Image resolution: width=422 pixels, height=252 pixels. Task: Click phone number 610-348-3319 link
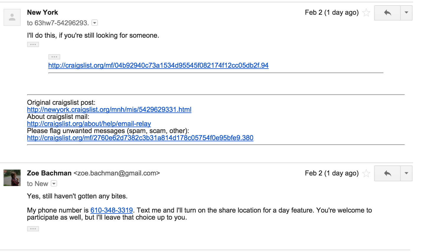point(112,210)
